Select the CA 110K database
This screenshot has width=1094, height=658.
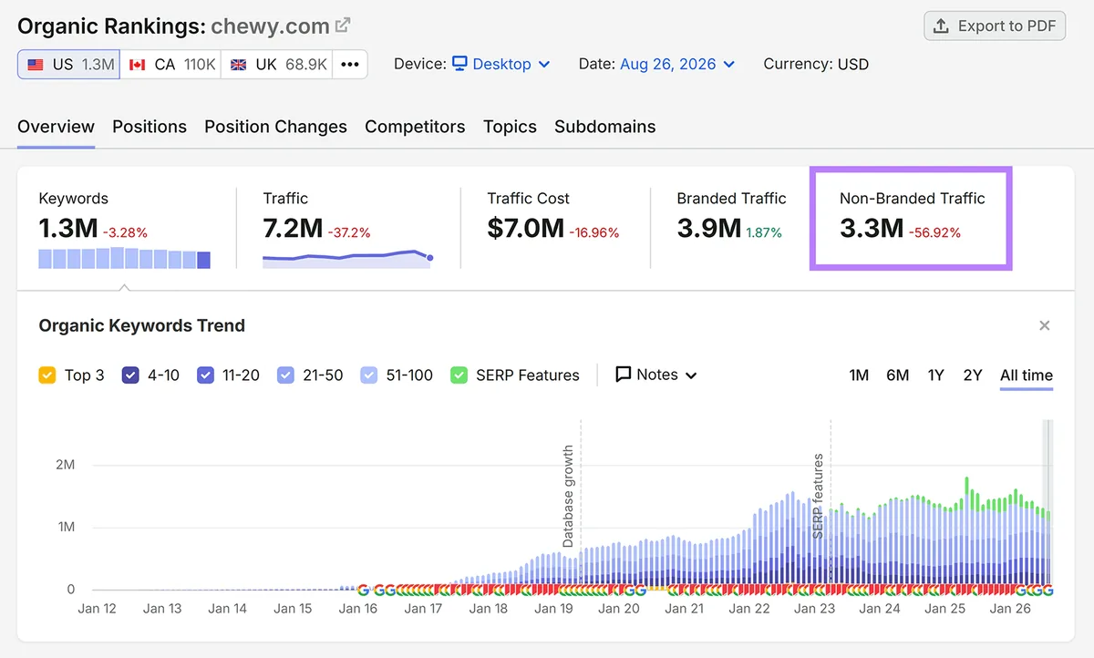[x=170, y=65]
